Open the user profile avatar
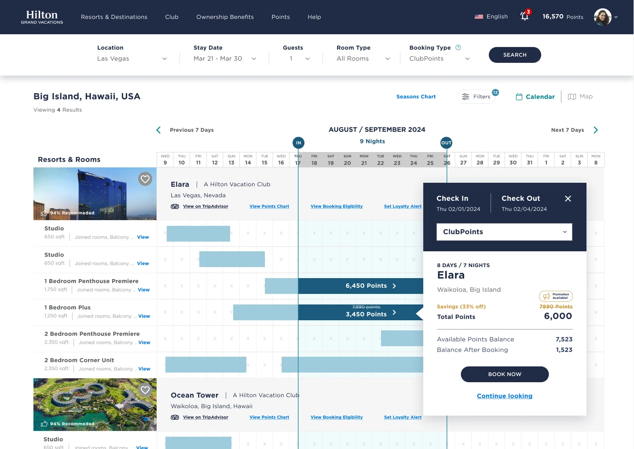 pyautogui.click(x=602, y=17)
